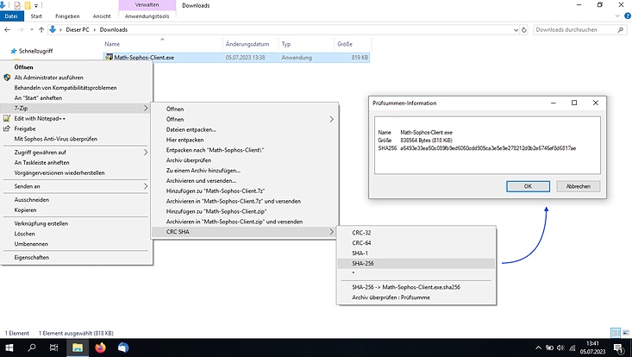This screenshot has height=357, width=632.
Task: Open the Ansicht ribbon tab
Action: click(102, 16)
